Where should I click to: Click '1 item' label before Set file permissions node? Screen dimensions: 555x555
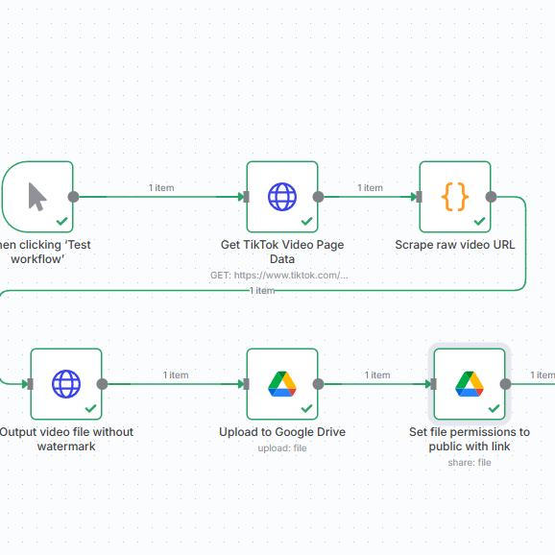377,375
